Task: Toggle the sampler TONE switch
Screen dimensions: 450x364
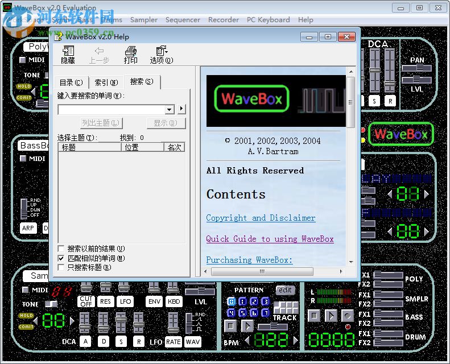Action: 51,304
